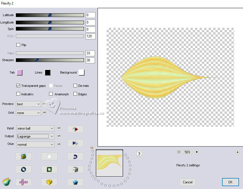Open the Input mirror ball dropdown
Viewport: 243px width, 189px height.
click(35, 128)
